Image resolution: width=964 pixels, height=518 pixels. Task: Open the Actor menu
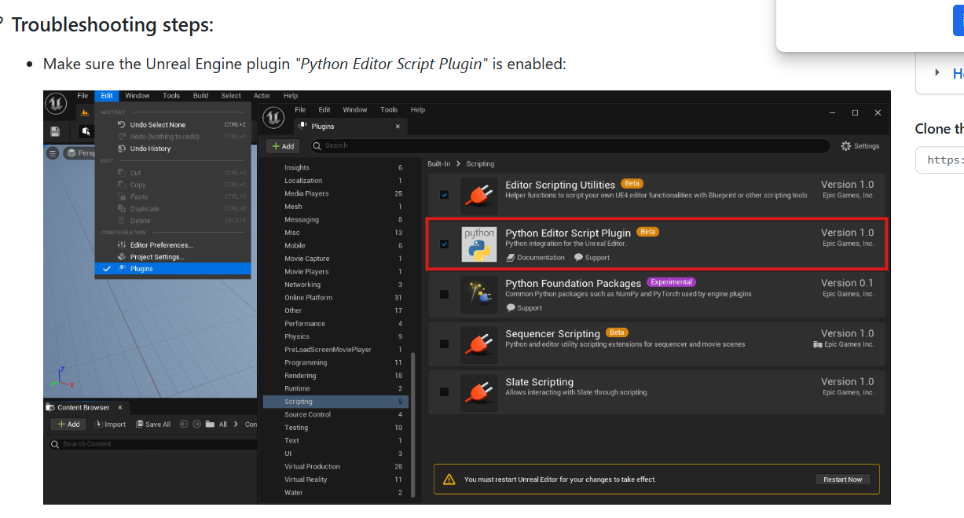tap(262, 96)
